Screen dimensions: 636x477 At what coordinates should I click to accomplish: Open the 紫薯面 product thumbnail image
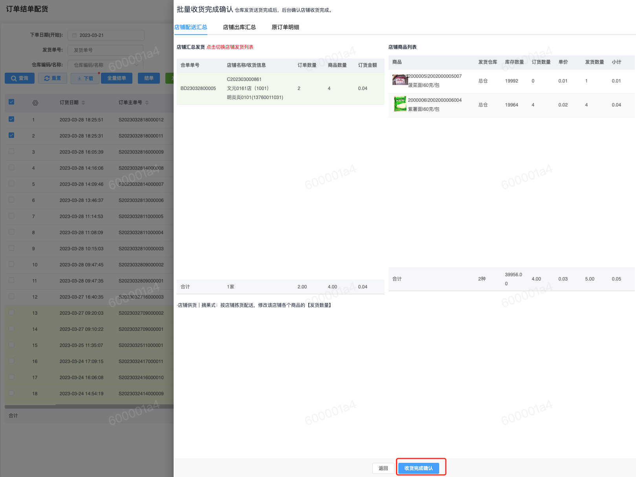pos(400,104)
